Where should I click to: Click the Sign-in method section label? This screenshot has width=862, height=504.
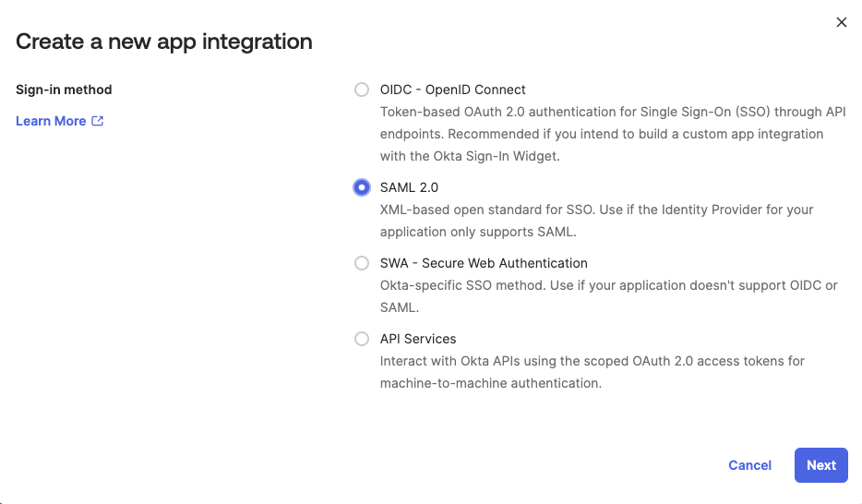(x=64, y=90)
